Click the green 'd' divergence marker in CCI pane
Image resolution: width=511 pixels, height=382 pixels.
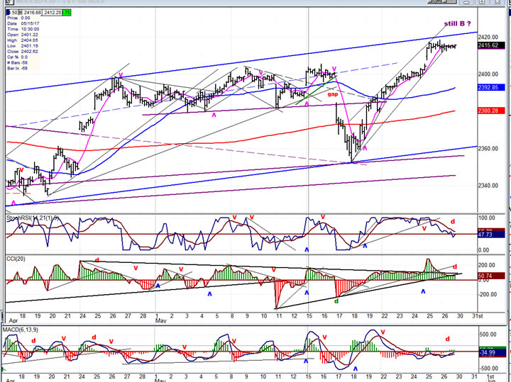[x=336, y=301]
